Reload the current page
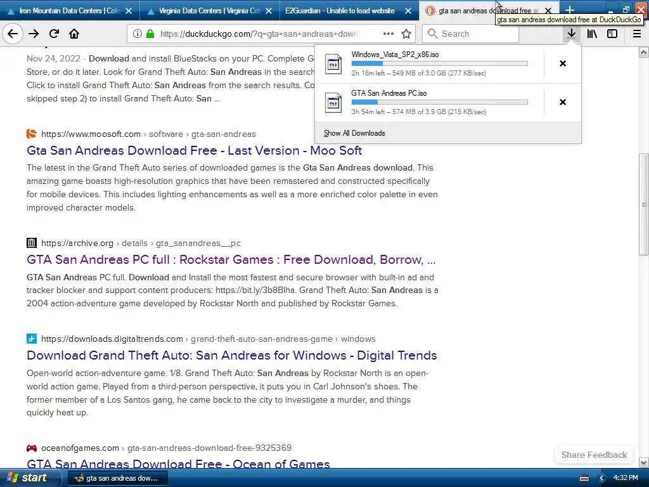This screenshot has height=487, width=649. point(54,34)
